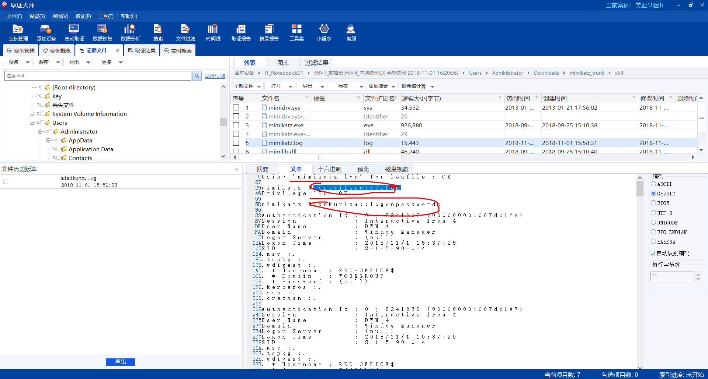Open 小程序 from the toolbar
708x379 pixels.
point(324,33)
